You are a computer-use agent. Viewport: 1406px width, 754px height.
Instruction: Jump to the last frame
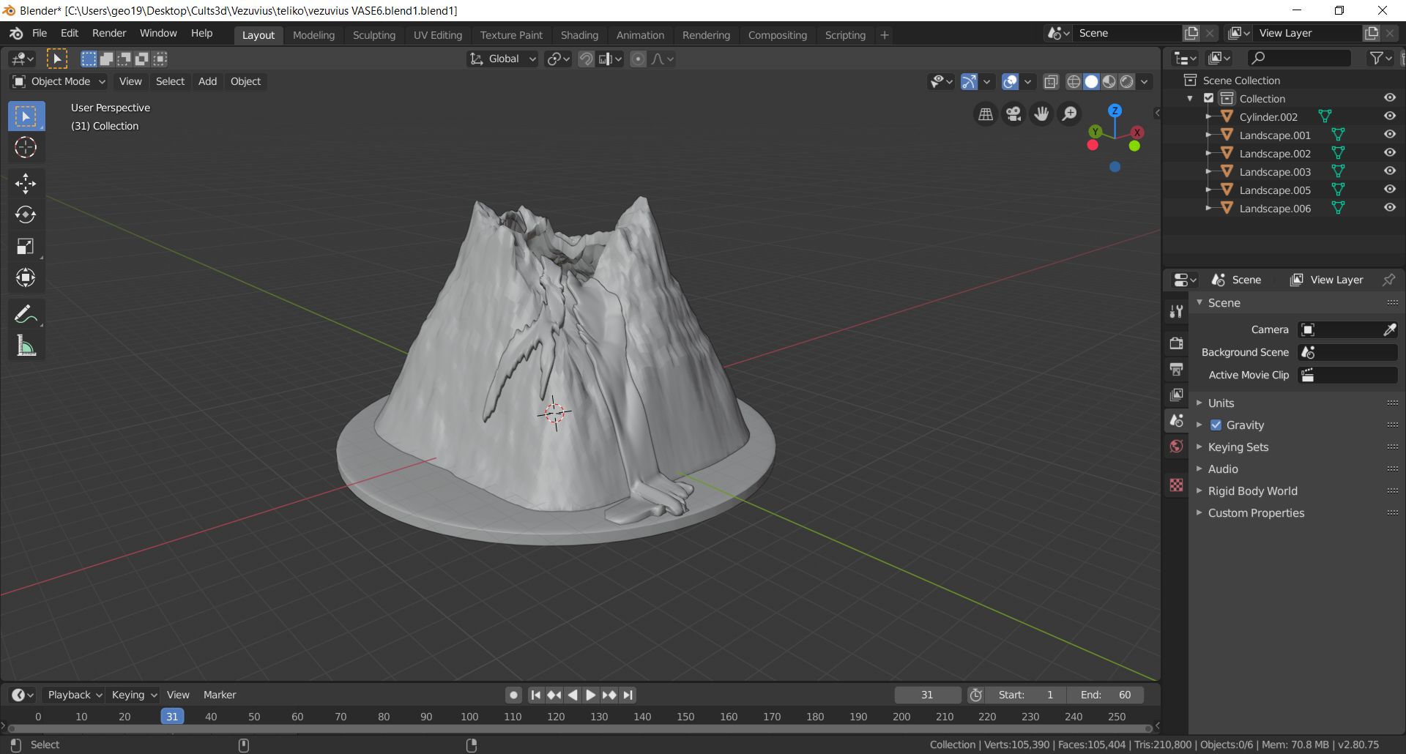[x=628, y=695]
